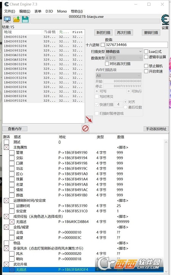Viewport: 171px width, 275px height.
Task: Click the 当前值 column header
Action: [x=50, y=32]
